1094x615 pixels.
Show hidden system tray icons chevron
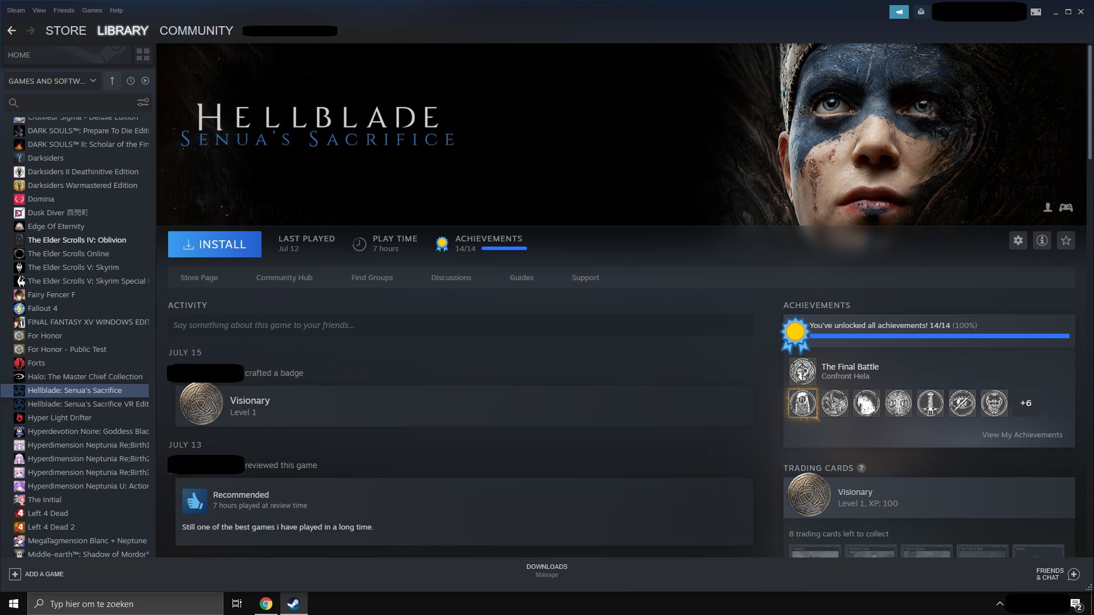pyautogui.click(x=999, y=604)
